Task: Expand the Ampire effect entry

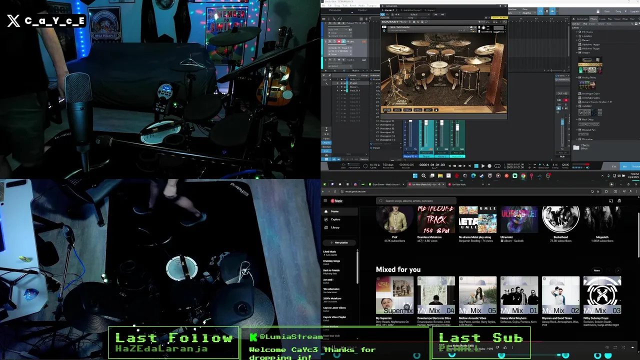Action: pyautogui.click(x=577, y=52)
